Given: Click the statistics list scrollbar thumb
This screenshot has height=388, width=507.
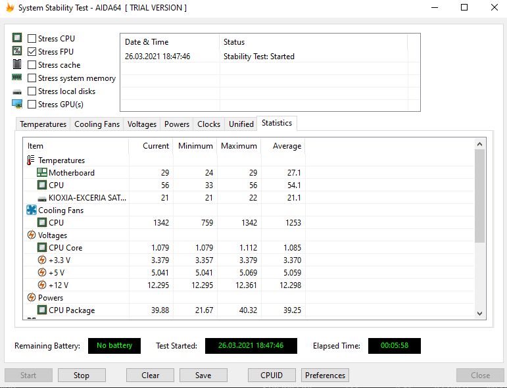Looking at the screenshot, I should click(x=480, y=196).
